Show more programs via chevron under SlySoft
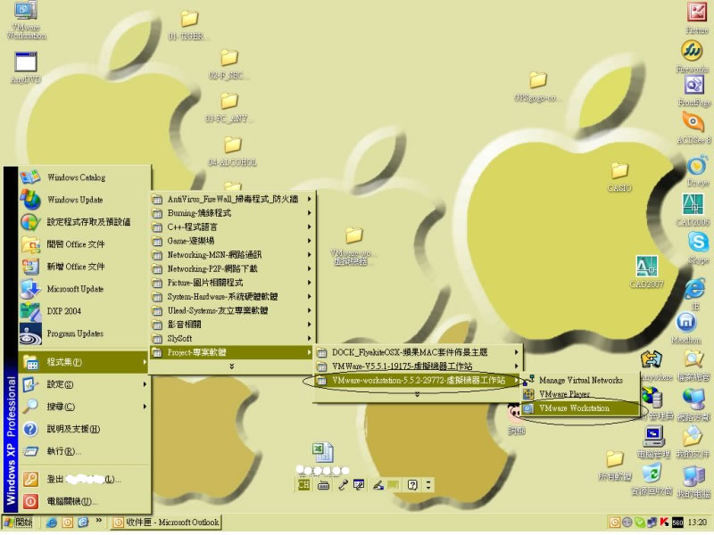 232,366
